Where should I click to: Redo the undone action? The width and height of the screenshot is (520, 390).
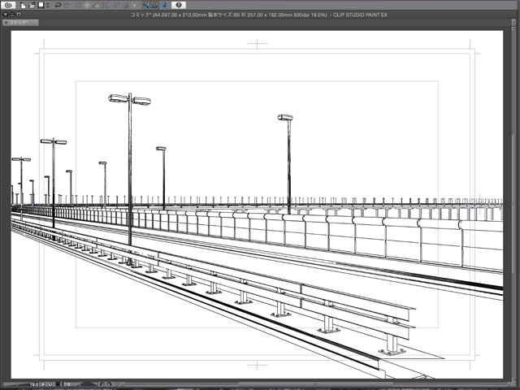tap(67, 6)
